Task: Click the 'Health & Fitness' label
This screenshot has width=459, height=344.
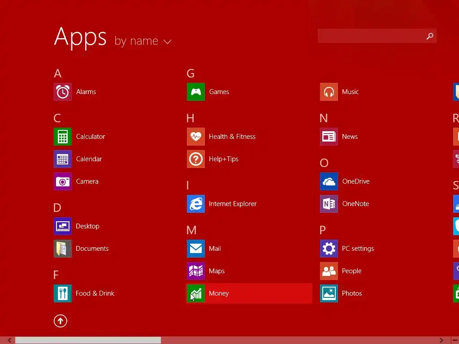Action: (x=232, y=137)
